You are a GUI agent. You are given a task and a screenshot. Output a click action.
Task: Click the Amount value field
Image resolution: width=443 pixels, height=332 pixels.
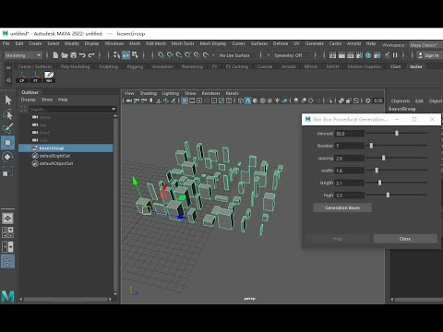pos(350,134)
